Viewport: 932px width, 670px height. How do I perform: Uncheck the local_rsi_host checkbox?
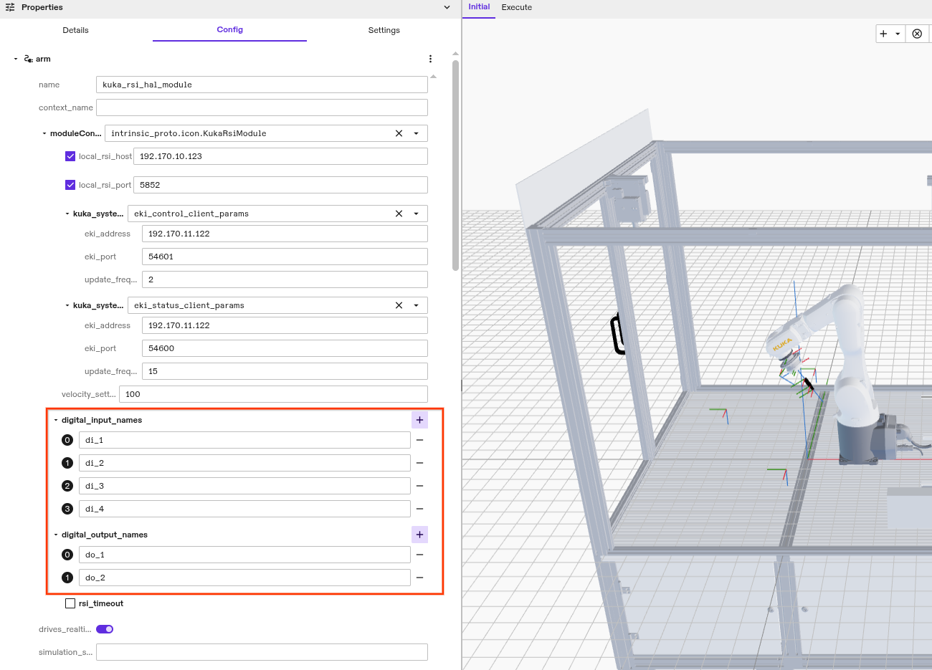click(70, 155)
